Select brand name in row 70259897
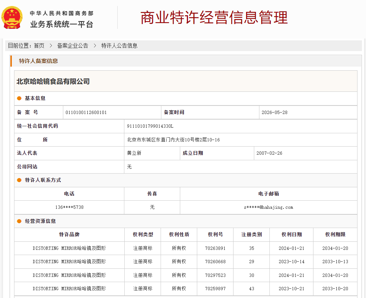Screen dimensions: 366x298 point(69,289)
